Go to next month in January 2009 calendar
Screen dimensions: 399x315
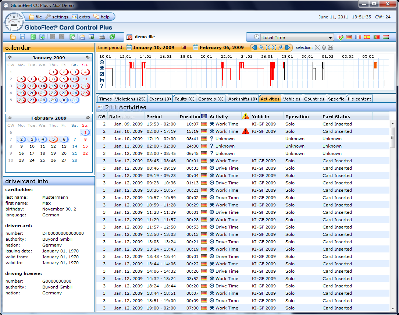[x=88, y=57]
